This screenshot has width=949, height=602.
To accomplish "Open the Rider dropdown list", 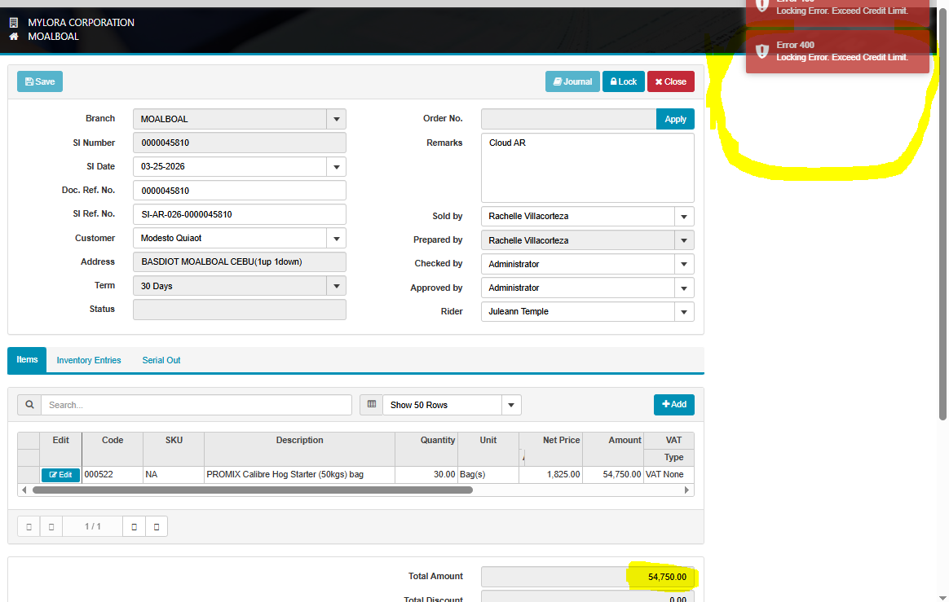I will (684, 312).
